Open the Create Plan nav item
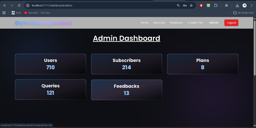The image size is (256, 128). click(195, 23)
